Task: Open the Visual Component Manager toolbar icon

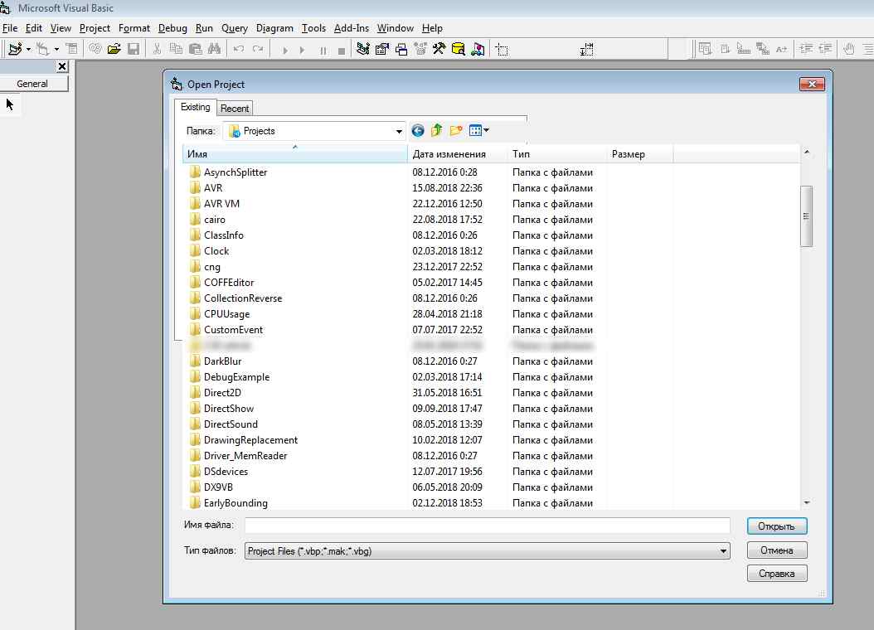Action: click(478, 49)
